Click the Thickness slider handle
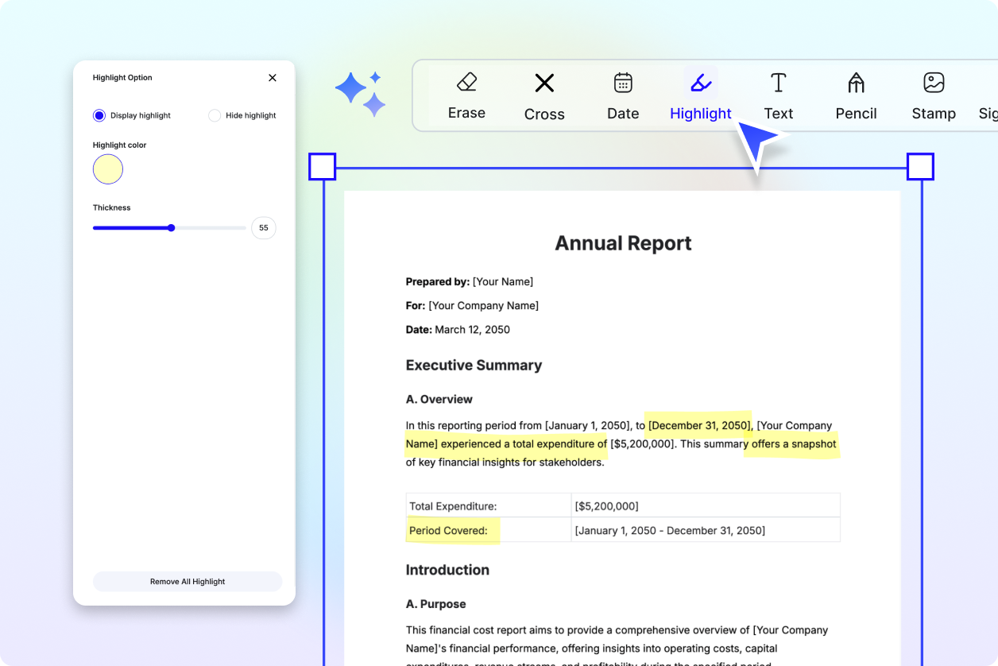This screenshot has height=666, width=998. coord(171,228)
